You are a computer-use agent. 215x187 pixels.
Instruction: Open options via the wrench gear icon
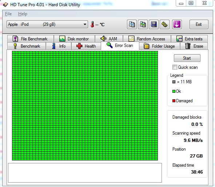[x=164, y=24]
